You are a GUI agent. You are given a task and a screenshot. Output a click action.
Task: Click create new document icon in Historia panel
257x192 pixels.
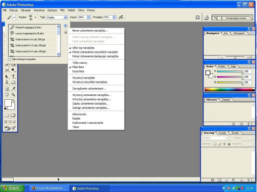pyautogui.click(x=233, y=124)
